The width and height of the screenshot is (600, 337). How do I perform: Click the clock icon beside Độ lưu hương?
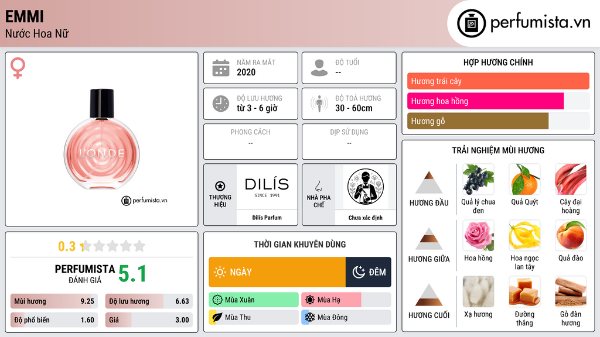[x=221, y=104]
